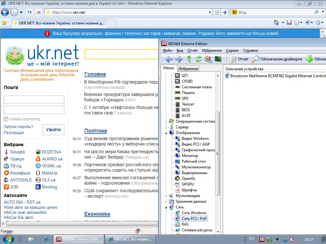The width and height of the screenshot is (326, 244).
Task: Select Сеть Windows tree item
Action: 194,213
